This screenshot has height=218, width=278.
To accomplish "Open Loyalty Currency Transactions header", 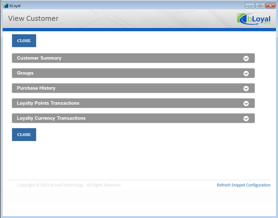I will pos(133,118).
